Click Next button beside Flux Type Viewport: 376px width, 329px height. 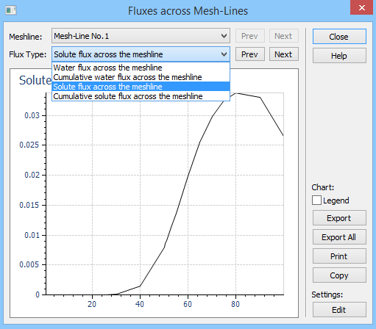point(283,54)
